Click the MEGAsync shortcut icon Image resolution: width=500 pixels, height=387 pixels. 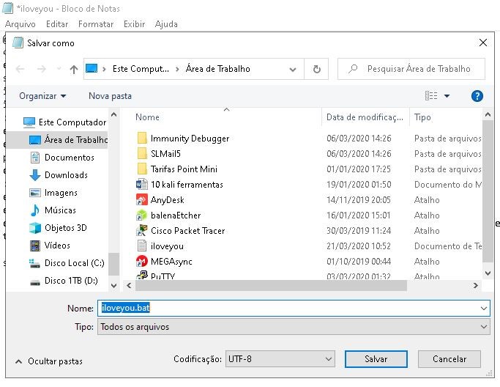(142, 262)
